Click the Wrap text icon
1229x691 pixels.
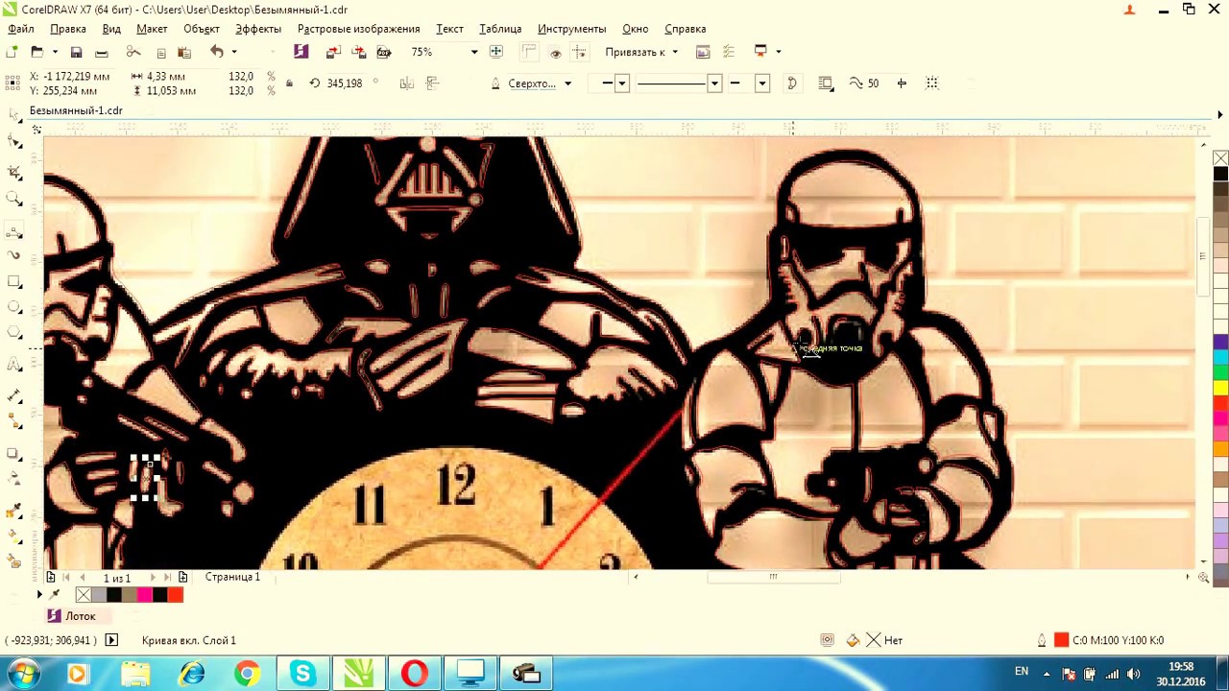[826, 83]
